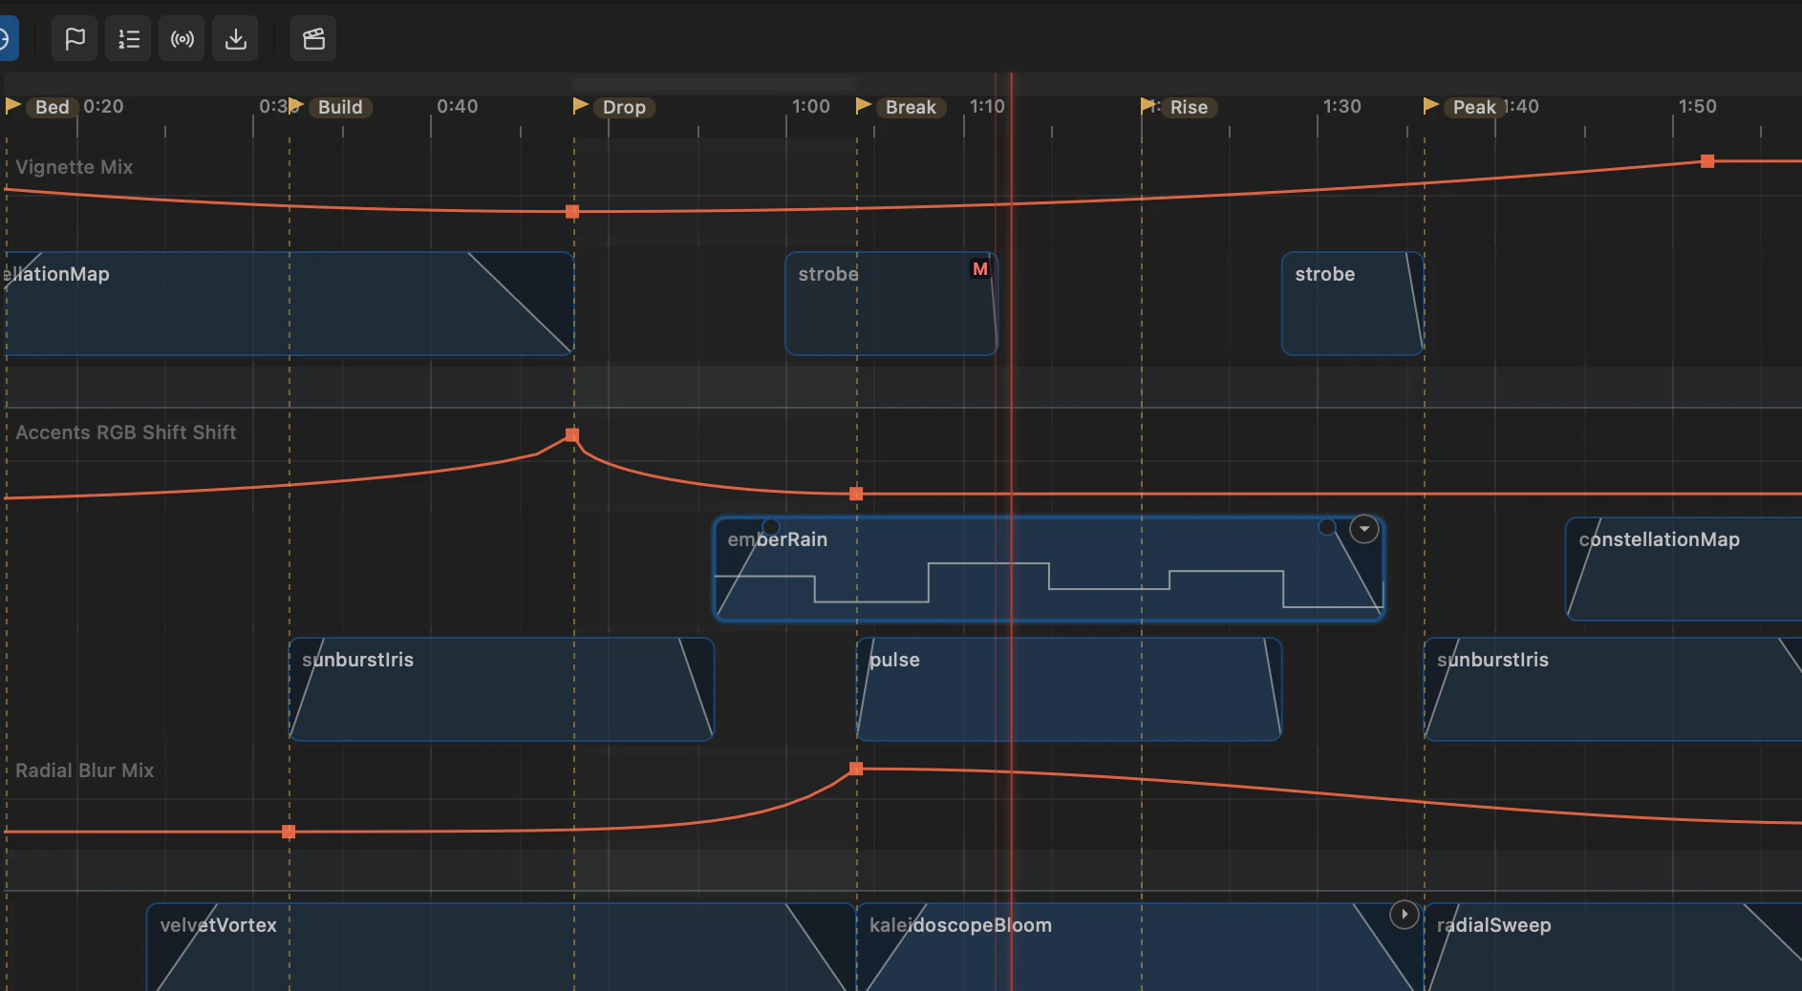Click the Accents RGB Shift Shift lane label
Screen dimensions: 1802x991
(x=126, y=432)
